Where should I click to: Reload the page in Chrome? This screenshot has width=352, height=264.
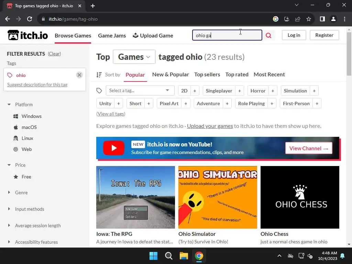tap(30, 19)
